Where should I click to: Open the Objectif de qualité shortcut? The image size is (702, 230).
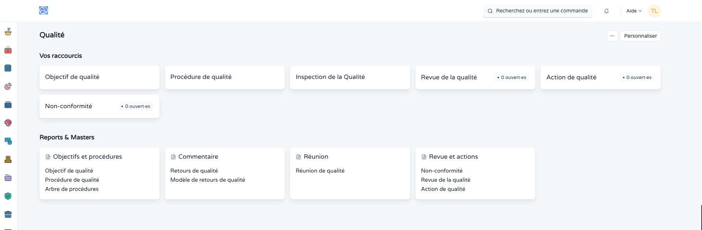pos(72,77)
